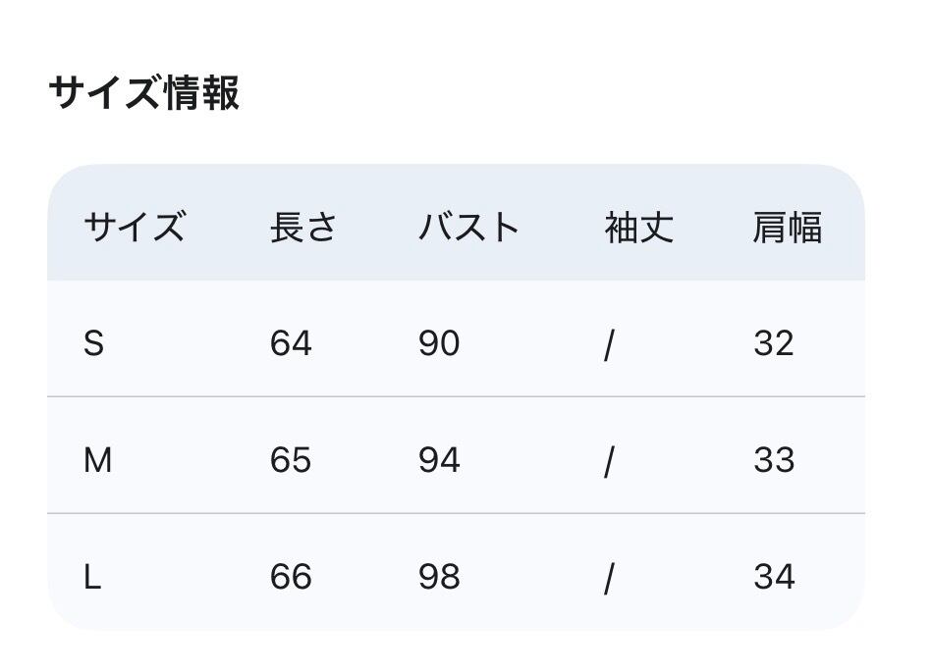
Task: Click bust value 90 for size S
Action: (x=439, y=343)
